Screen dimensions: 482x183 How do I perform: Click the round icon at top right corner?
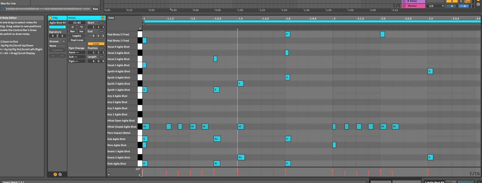[478, 4]
